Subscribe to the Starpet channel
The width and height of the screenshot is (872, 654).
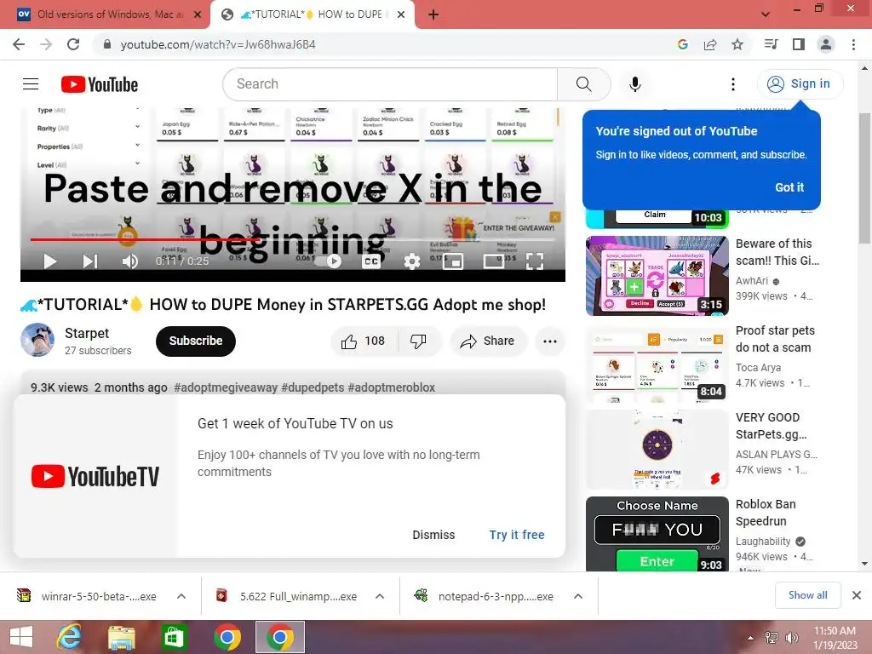[x=196, y=341]
